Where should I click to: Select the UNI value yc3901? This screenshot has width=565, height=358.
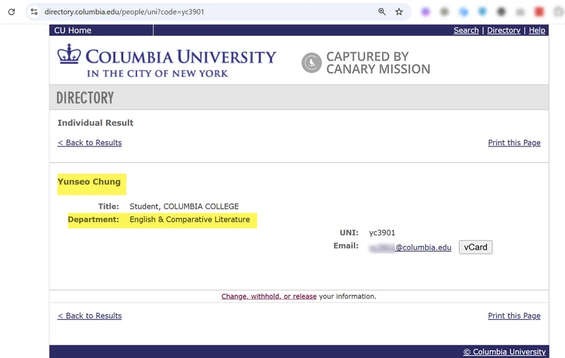click(x=382, y=233)
